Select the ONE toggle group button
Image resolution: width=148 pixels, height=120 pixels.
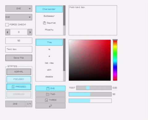51,88
